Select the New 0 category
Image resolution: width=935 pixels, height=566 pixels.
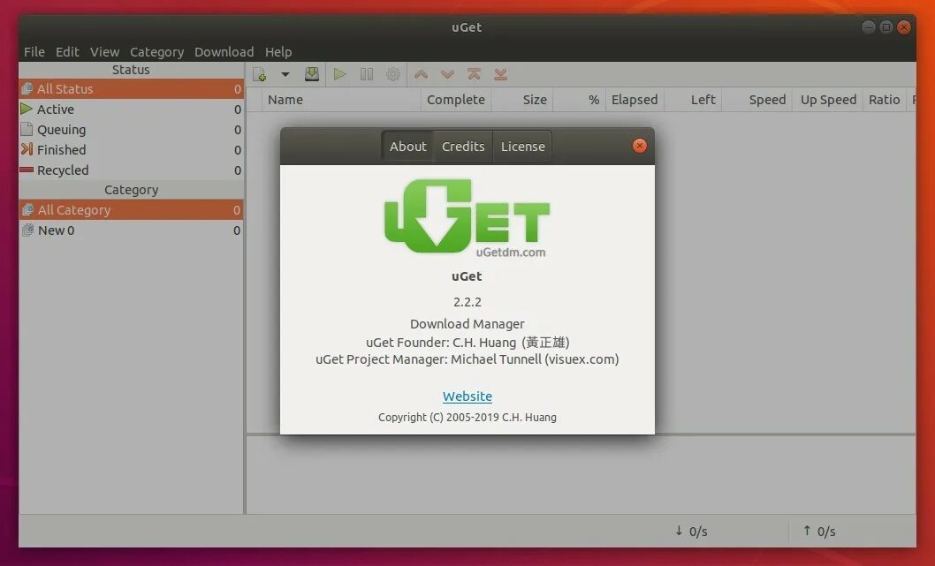(131, 230)
